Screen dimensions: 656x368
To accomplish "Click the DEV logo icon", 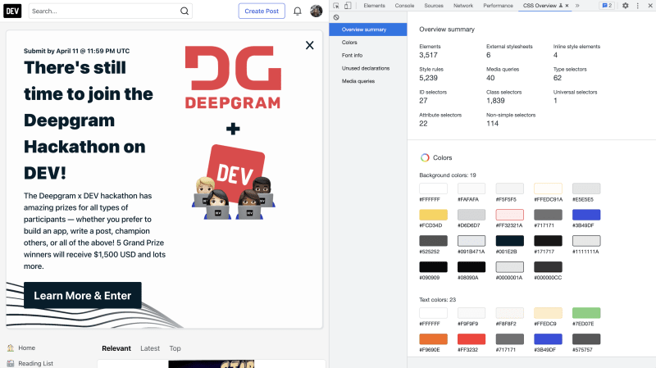I will click(12, 11).
